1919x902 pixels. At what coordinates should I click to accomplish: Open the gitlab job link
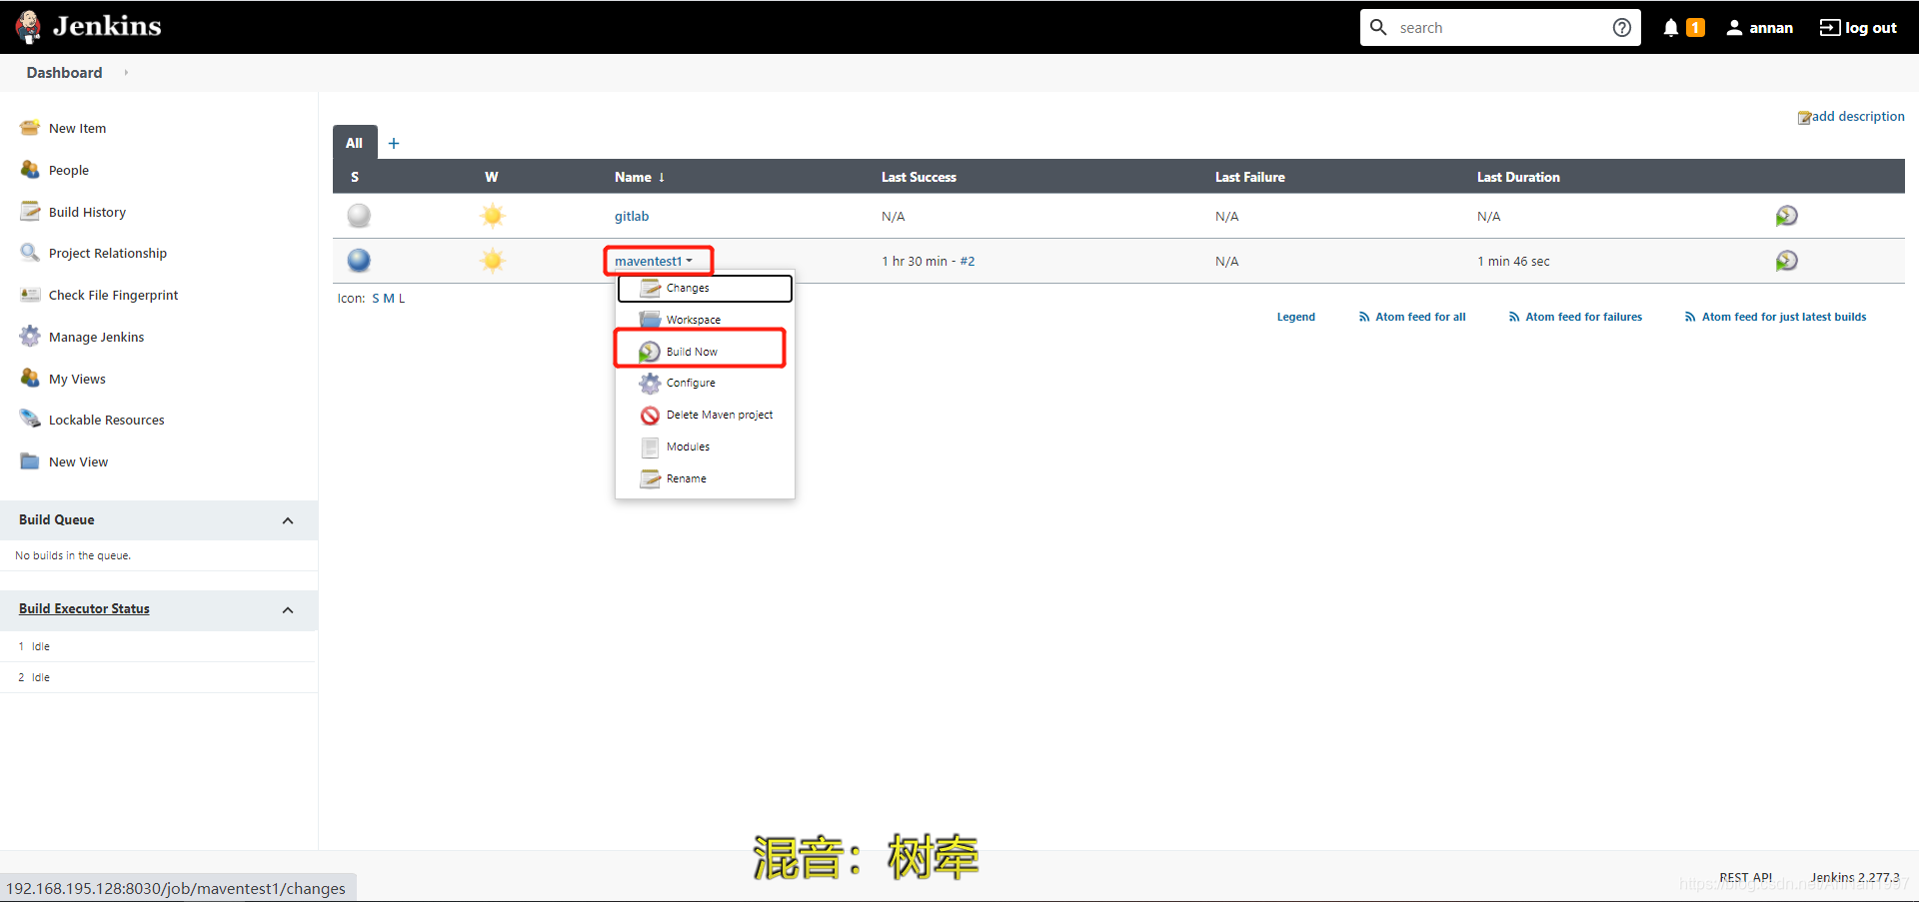click(x=632, y=216)
